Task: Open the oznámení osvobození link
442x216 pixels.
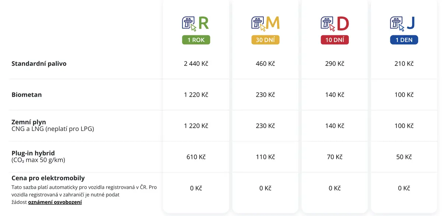Action: 55,202
